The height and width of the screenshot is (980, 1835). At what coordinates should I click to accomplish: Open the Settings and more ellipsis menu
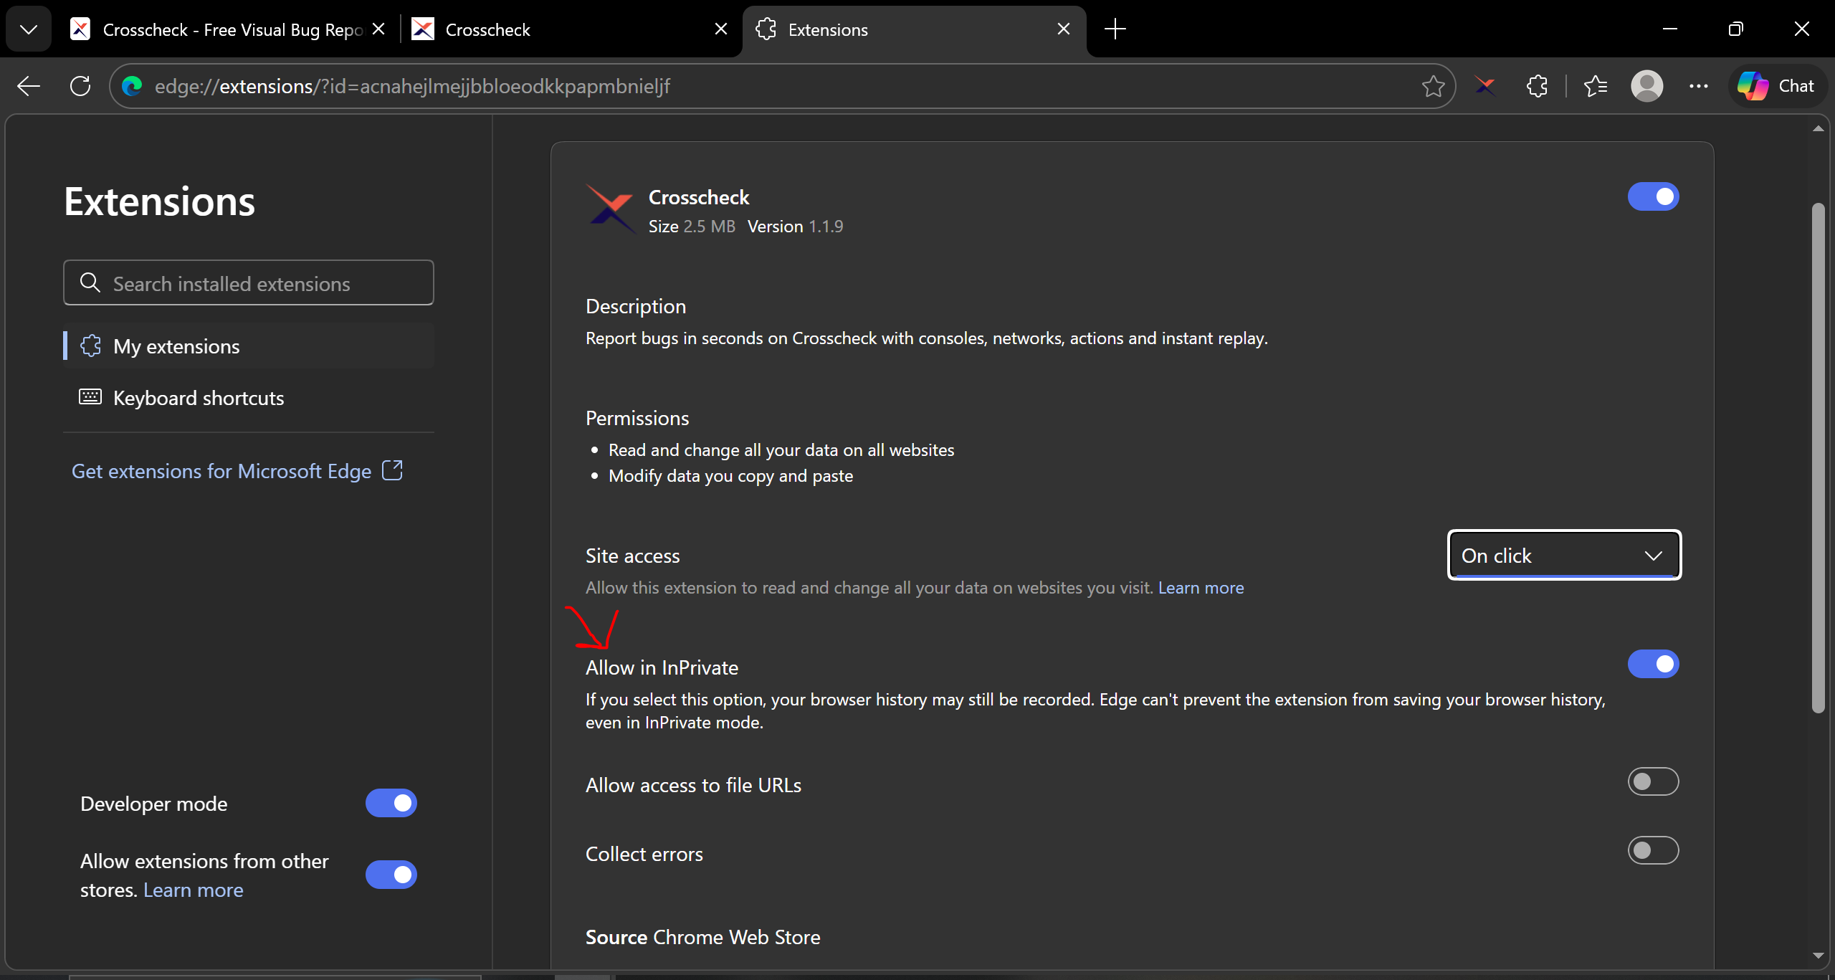(1700, 86)
